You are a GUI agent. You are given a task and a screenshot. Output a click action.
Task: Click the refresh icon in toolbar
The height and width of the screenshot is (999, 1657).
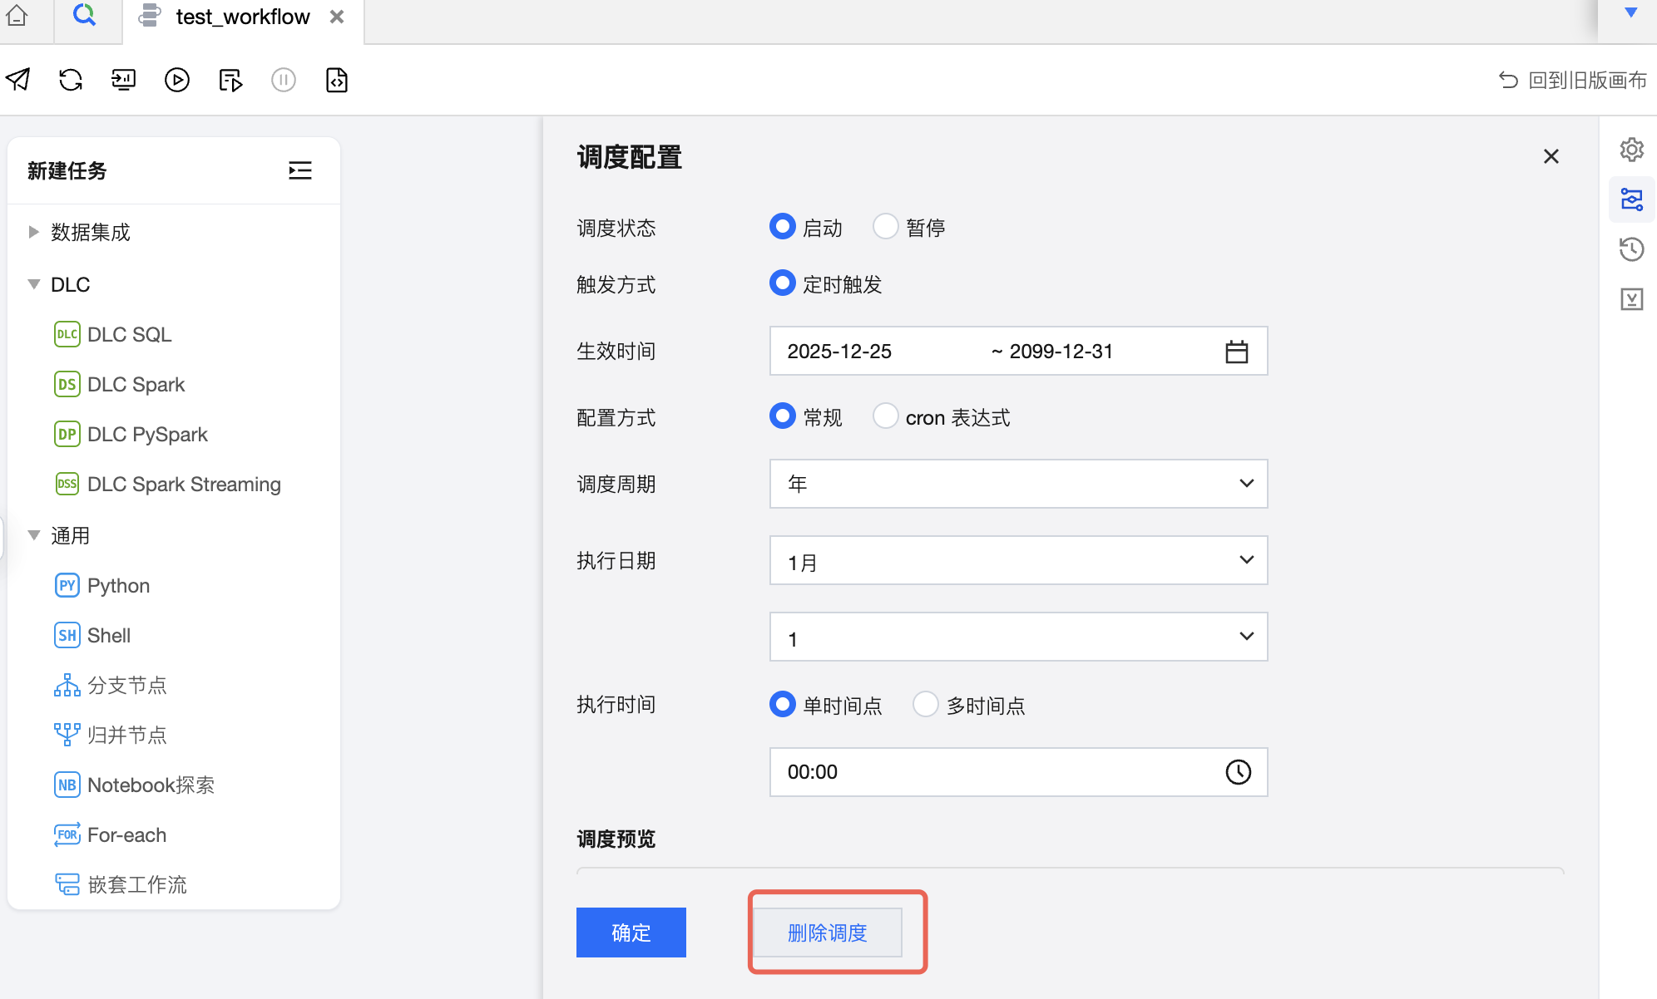pyautogui.click(x=71, y=80)
